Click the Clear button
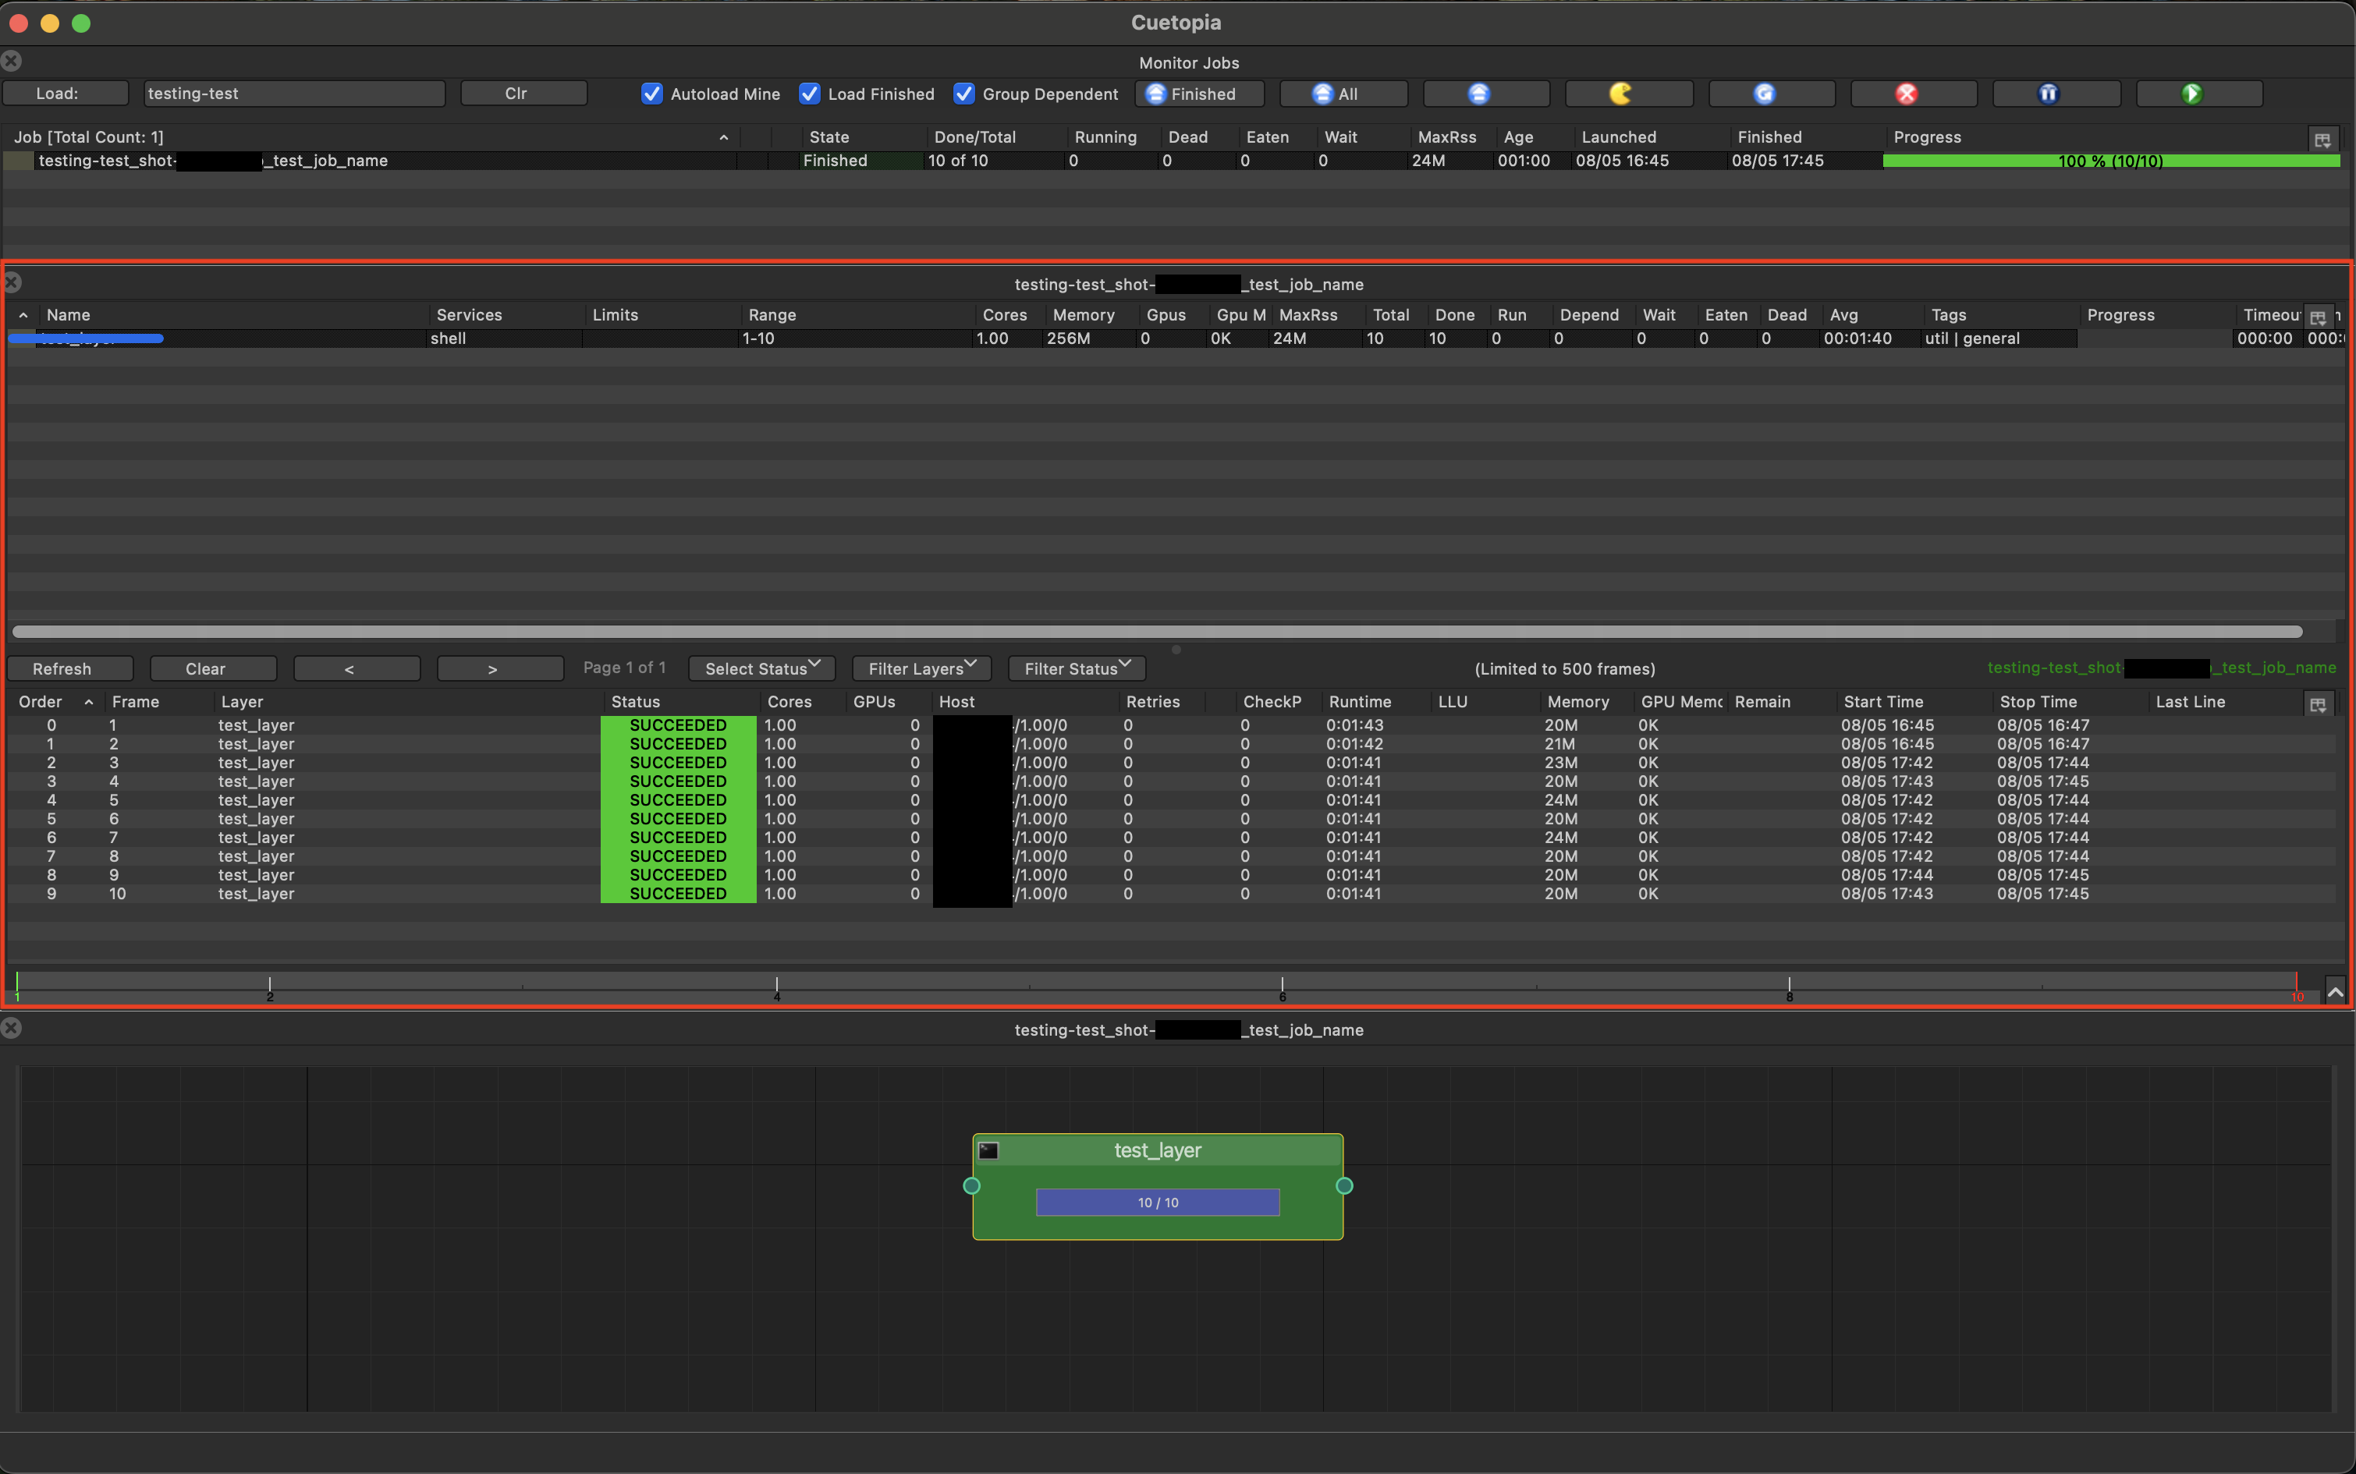 [x=214, y=669]
